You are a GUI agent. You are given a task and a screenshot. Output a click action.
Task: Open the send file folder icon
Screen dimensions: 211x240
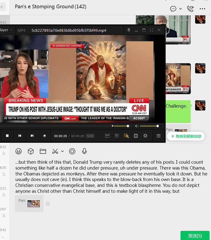point(43,151)
